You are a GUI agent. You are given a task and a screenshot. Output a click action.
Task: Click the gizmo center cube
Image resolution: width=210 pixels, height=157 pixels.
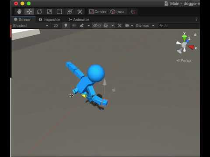[x=184, y=45]
